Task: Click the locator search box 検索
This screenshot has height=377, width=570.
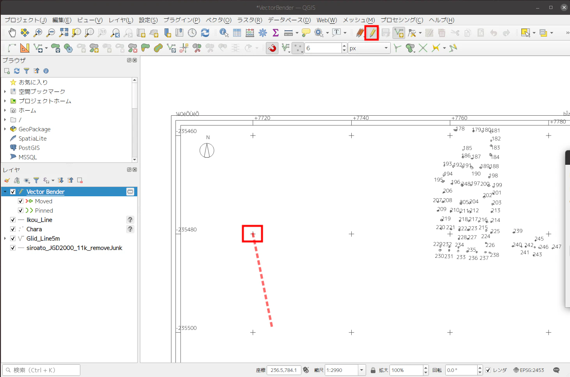Action: [x=41, y=370]
